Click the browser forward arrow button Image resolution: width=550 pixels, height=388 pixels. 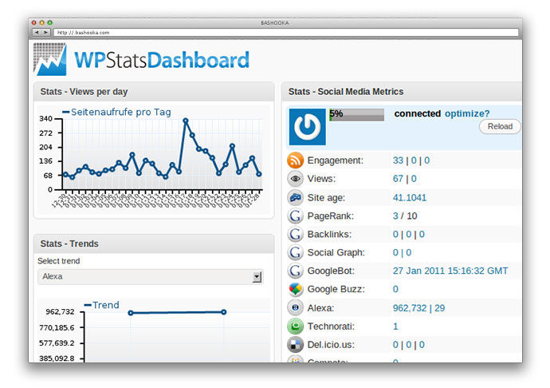(x=46, y=32)
